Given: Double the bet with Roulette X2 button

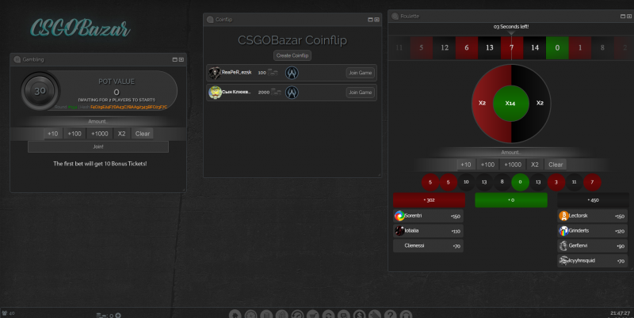Looking at the screenshot, I should (x=535, y=165).
